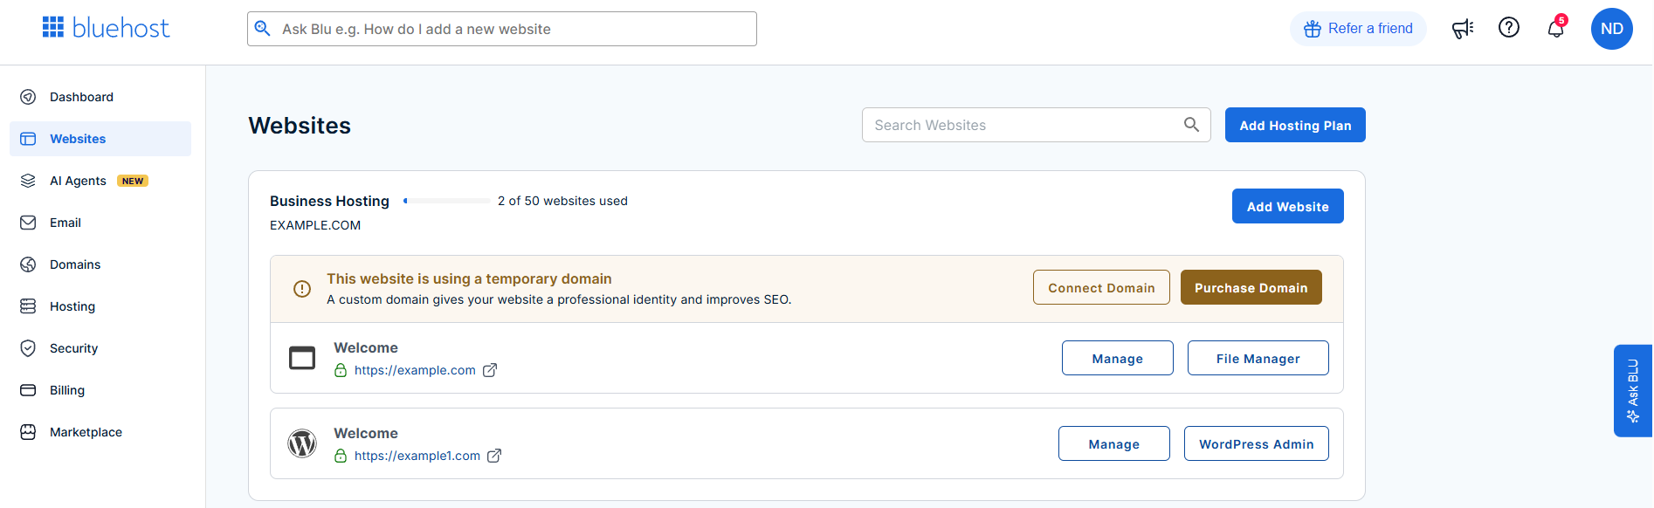1654x508 pixels.
Task: Open the ND account avatar
Action: (1612, 29)
